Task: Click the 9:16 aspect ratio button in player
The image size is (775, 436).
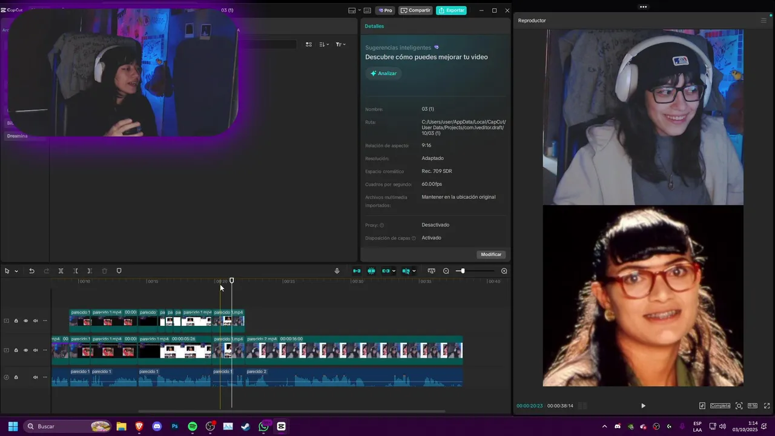Action: (753, 406)
